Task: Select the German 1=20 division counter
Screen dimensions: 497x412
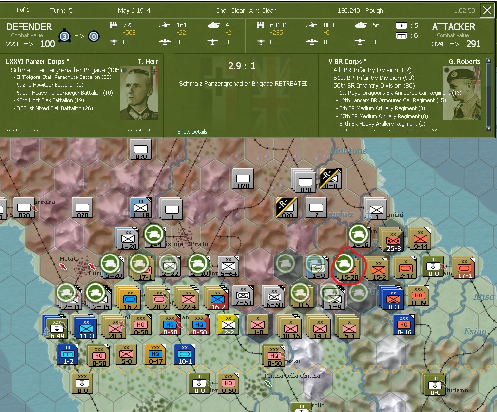Action: click(x=128, y=239)
